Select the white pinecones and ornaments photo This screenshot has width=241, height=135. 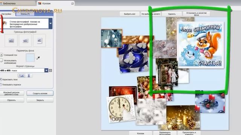click(151, 112)
